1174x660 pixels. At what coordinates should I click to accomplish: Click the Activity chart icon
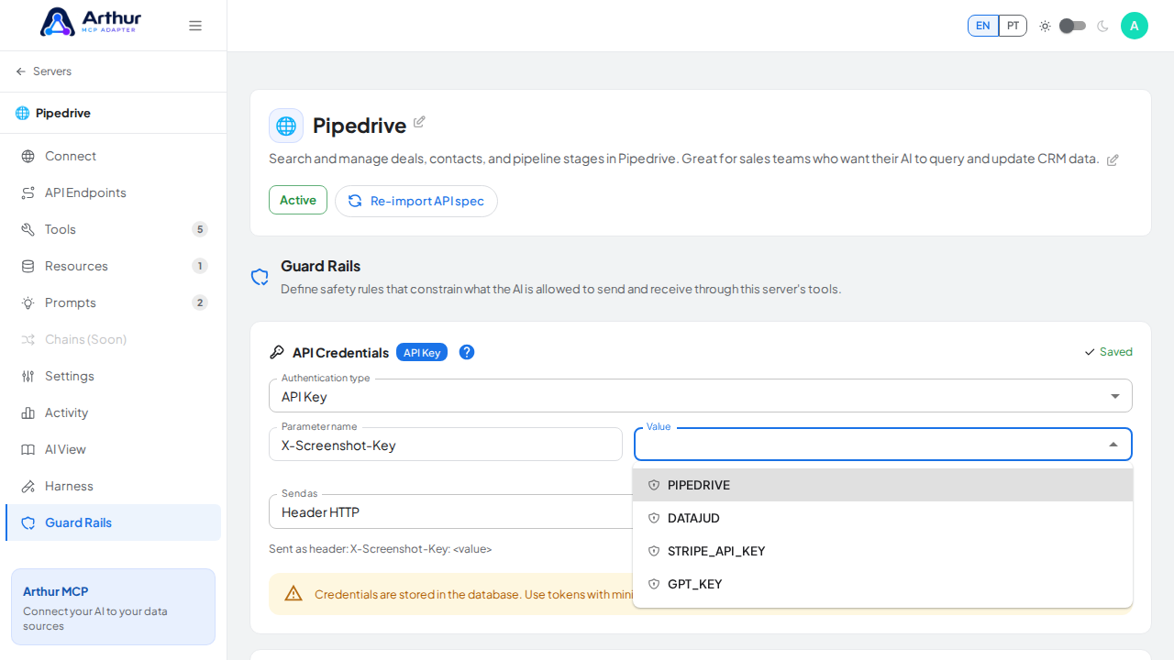(28, 413)
